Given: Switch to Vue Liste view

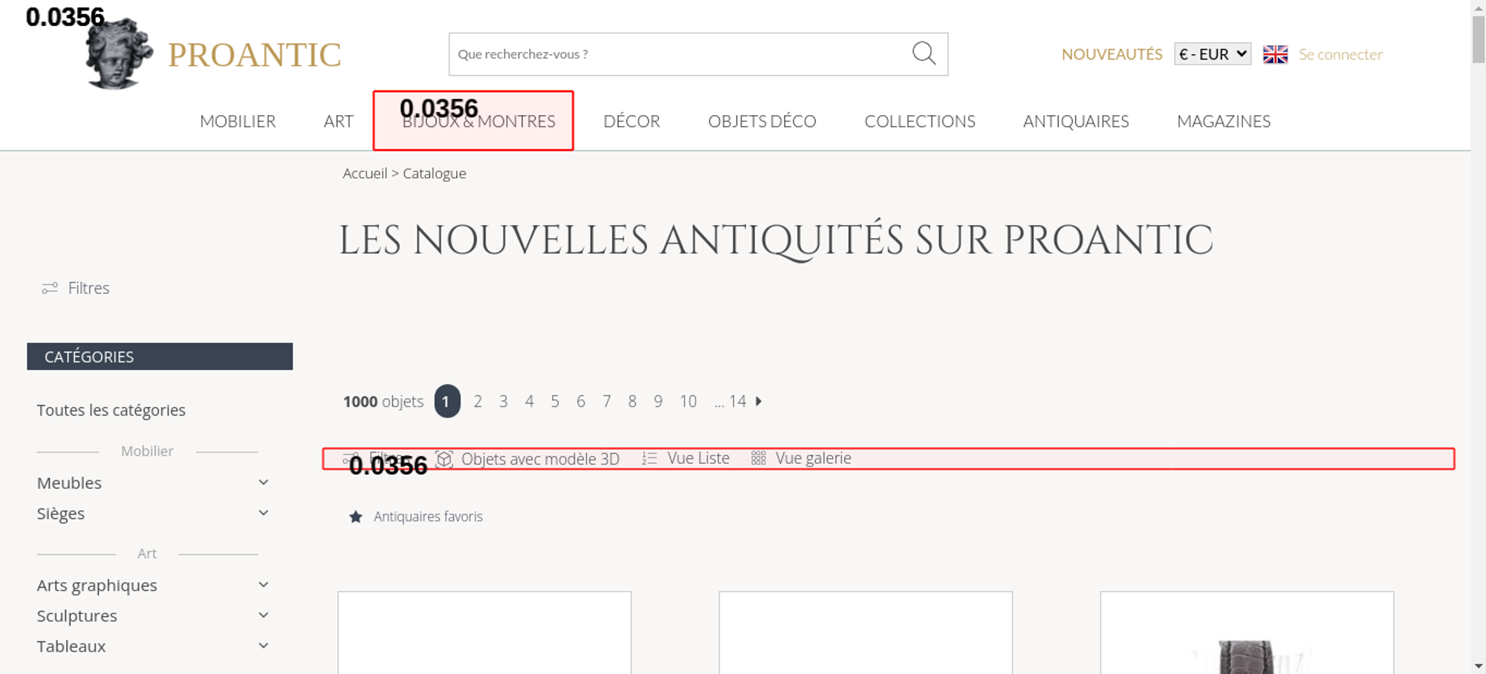Looking at the screenshot, I should (x=697, y=459).
